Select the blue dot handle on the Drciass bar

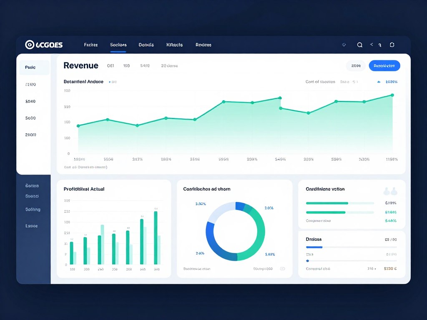coord(307,261)
